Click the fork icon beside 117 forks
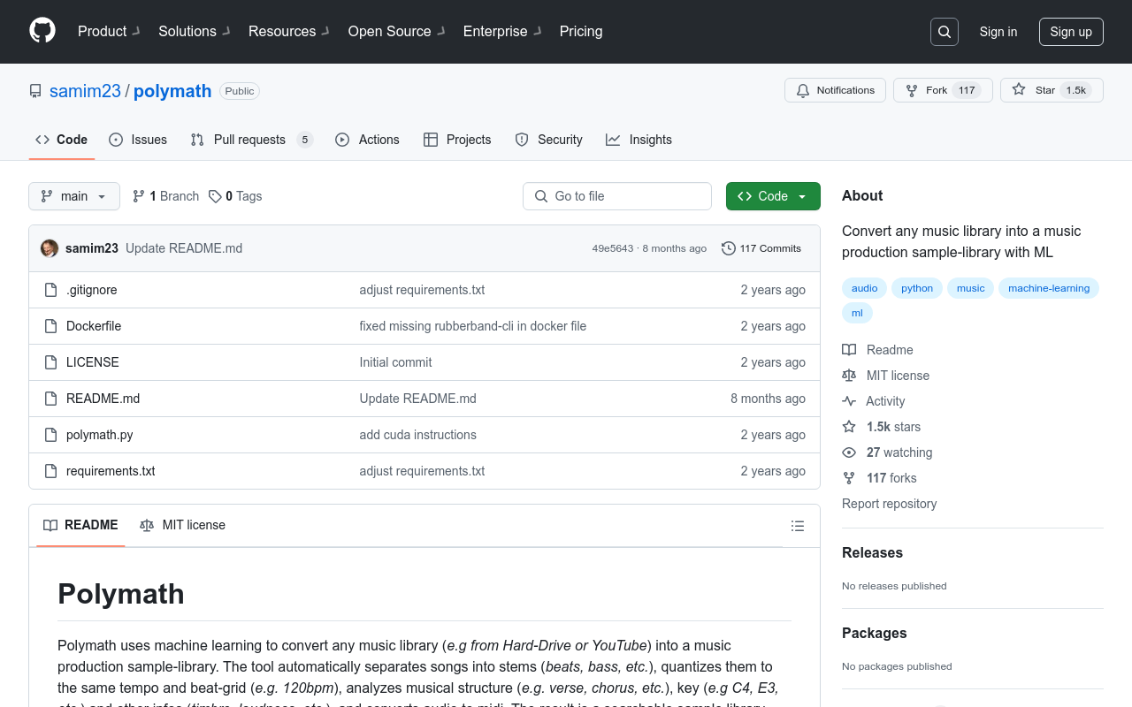Screen dimensions: 1132x707 tap(849, 478)
